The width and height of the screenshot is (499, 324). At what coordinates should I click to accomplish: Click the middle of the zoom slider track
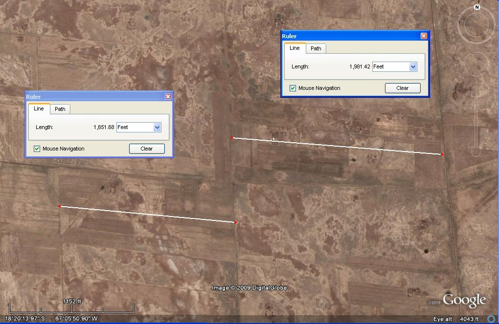click(476, 122)
